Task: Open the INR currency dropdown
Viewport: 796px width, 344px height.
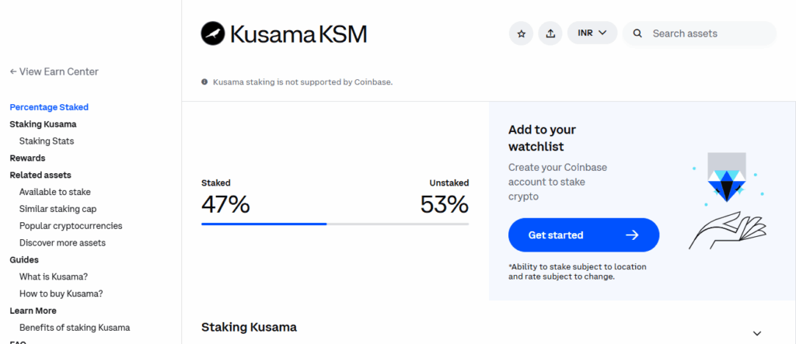Action: click(x=592, y=33)
